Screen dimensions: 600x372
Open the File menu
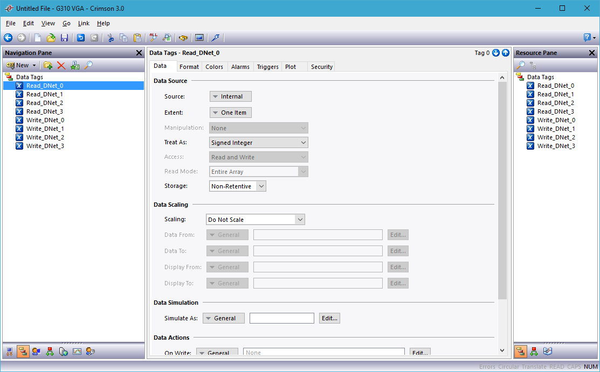click(11, 23)
